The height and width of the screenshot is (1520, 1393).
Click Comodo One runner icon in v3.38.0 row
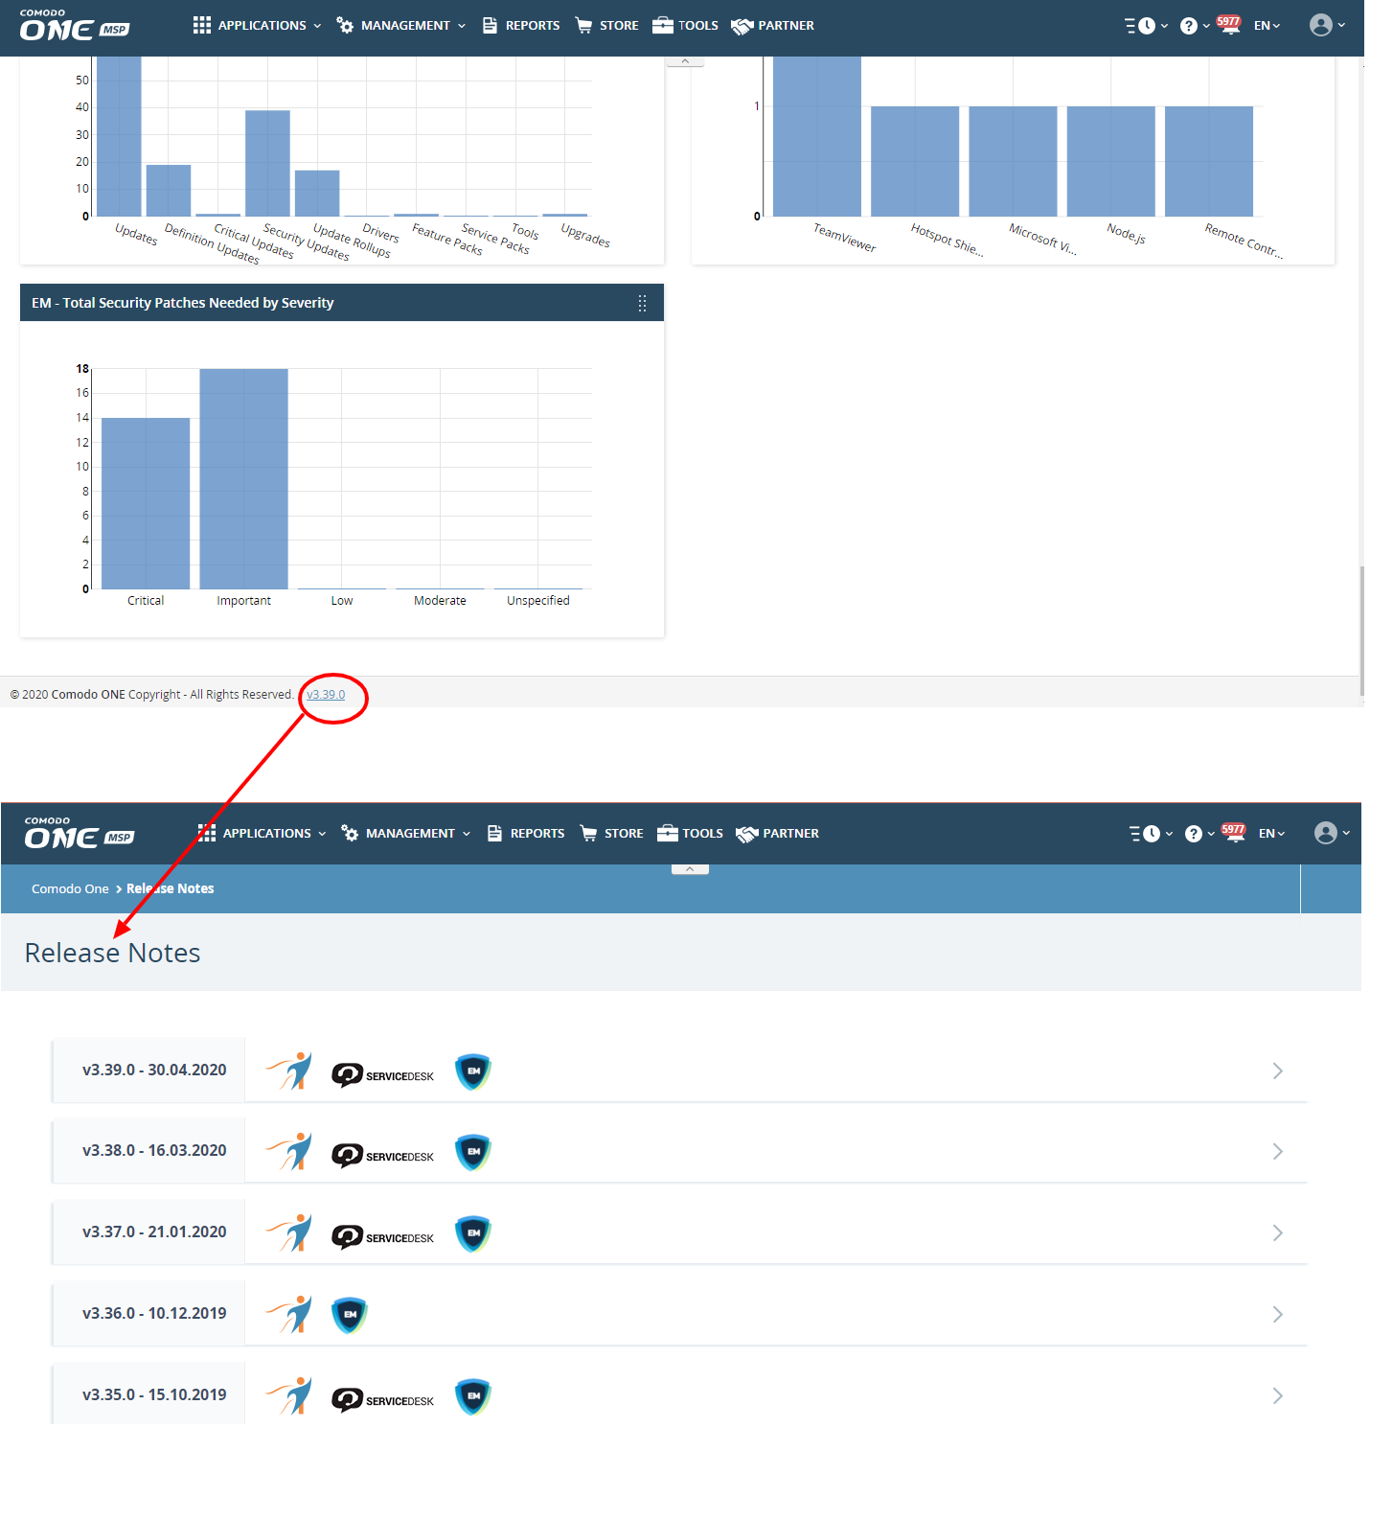pos(290,1152)
